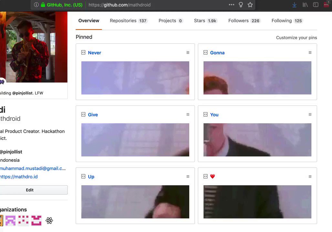Screen dimensions: 332x232
Task: Grab the reorder handle on heart pin
Action: coord(310,176)
